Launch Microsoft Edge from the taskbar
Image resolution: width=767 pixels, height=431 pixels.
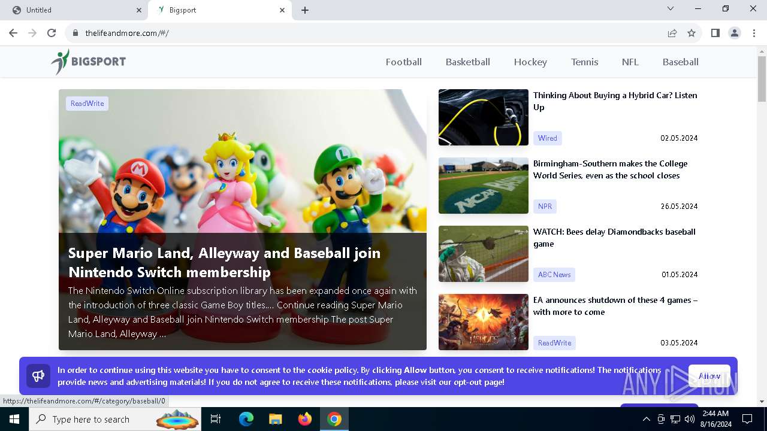point(246,419)
